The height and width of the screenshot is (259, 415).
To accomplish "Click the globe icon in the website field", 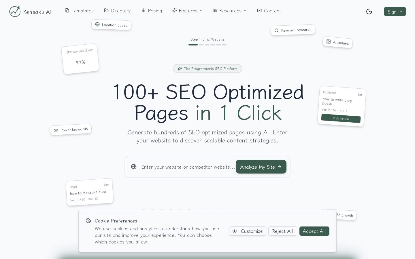I will pos(134,167).
